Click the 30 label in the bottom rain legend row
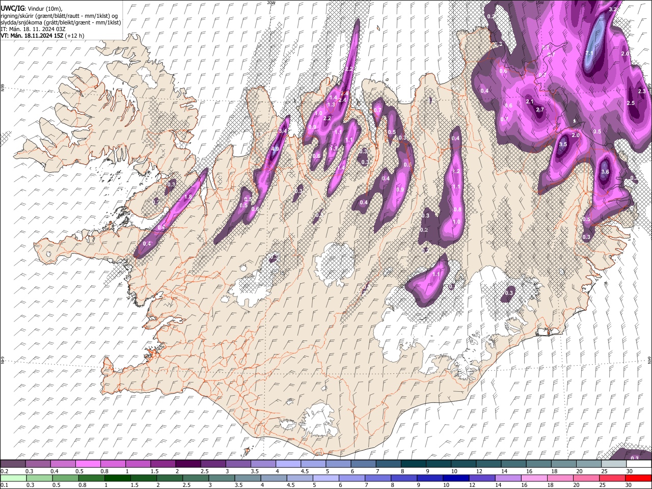Viewport: 652px width, 489px height. 630,485
